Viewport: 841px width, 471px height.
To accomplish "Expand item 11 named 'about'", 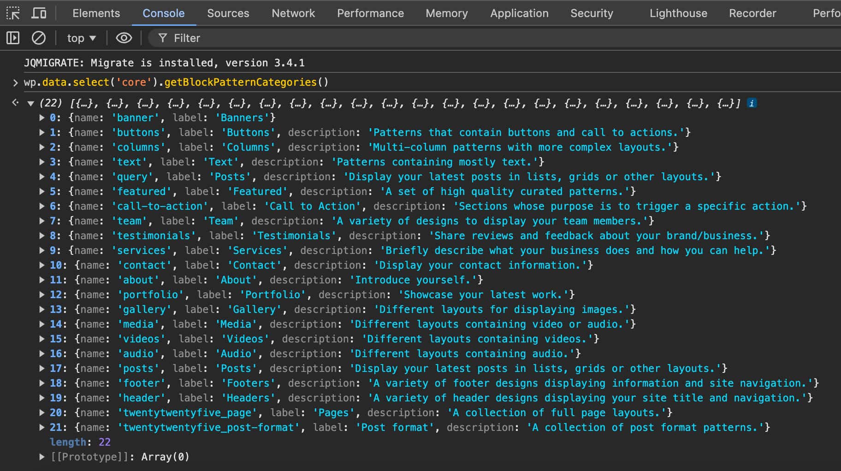I will point(42,280).
